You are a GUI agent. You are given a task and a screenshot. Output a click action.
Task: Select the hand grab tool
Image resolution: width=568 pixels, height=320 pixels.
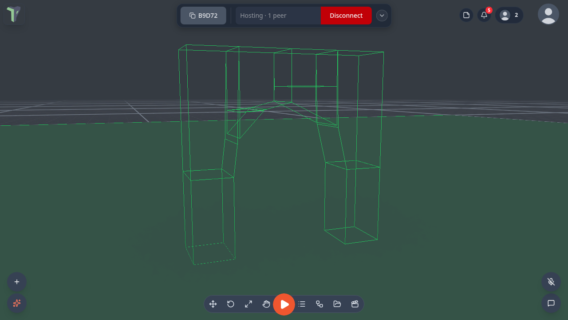(x=266, y=304)
